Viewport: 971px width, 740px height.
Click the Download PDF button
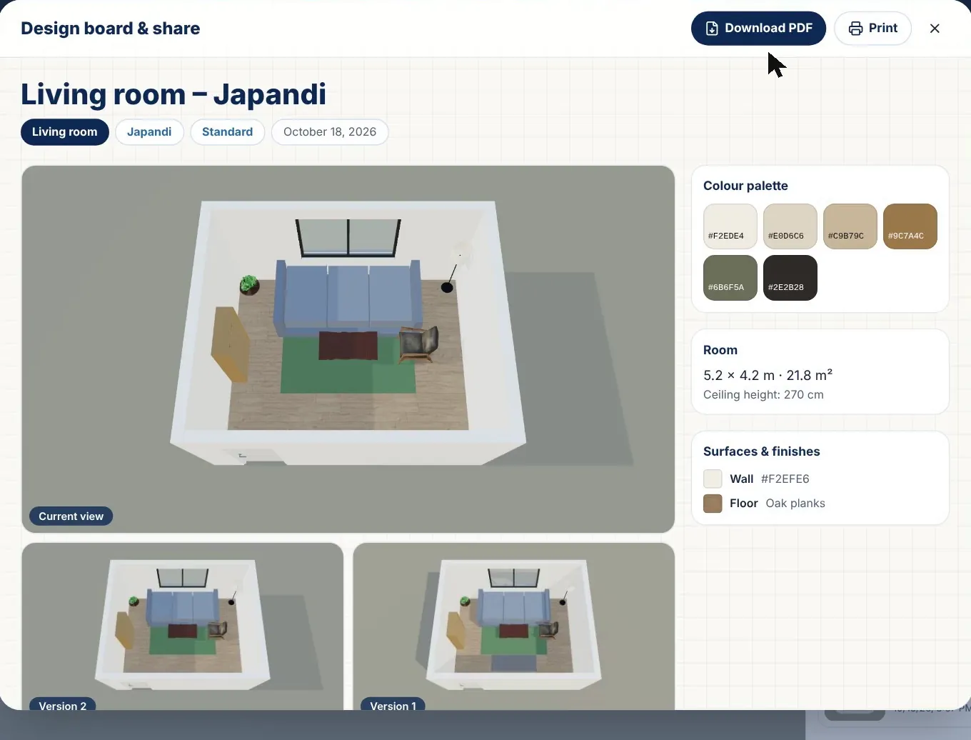coord(758,29)
